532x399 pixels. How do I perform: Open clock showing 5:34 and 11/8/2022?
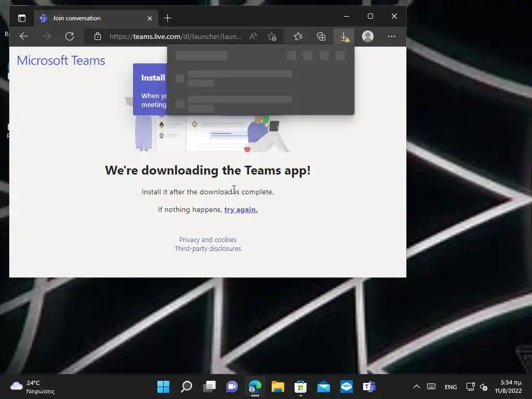(x=508, y=387)
